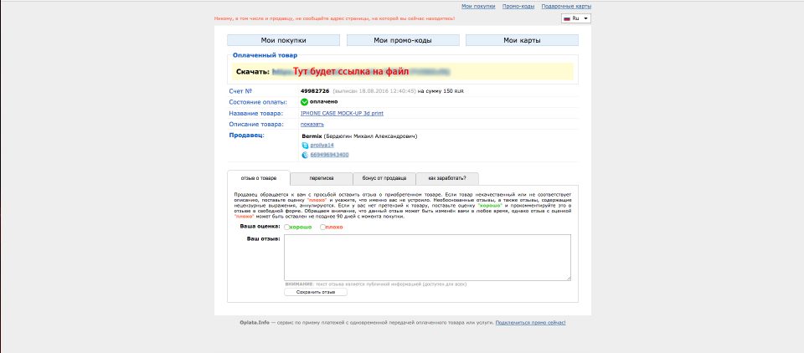Click into the "Ваш отзыв" text area
The width and height of the screenshot is (804, 353).
click(x=427, y=257)
